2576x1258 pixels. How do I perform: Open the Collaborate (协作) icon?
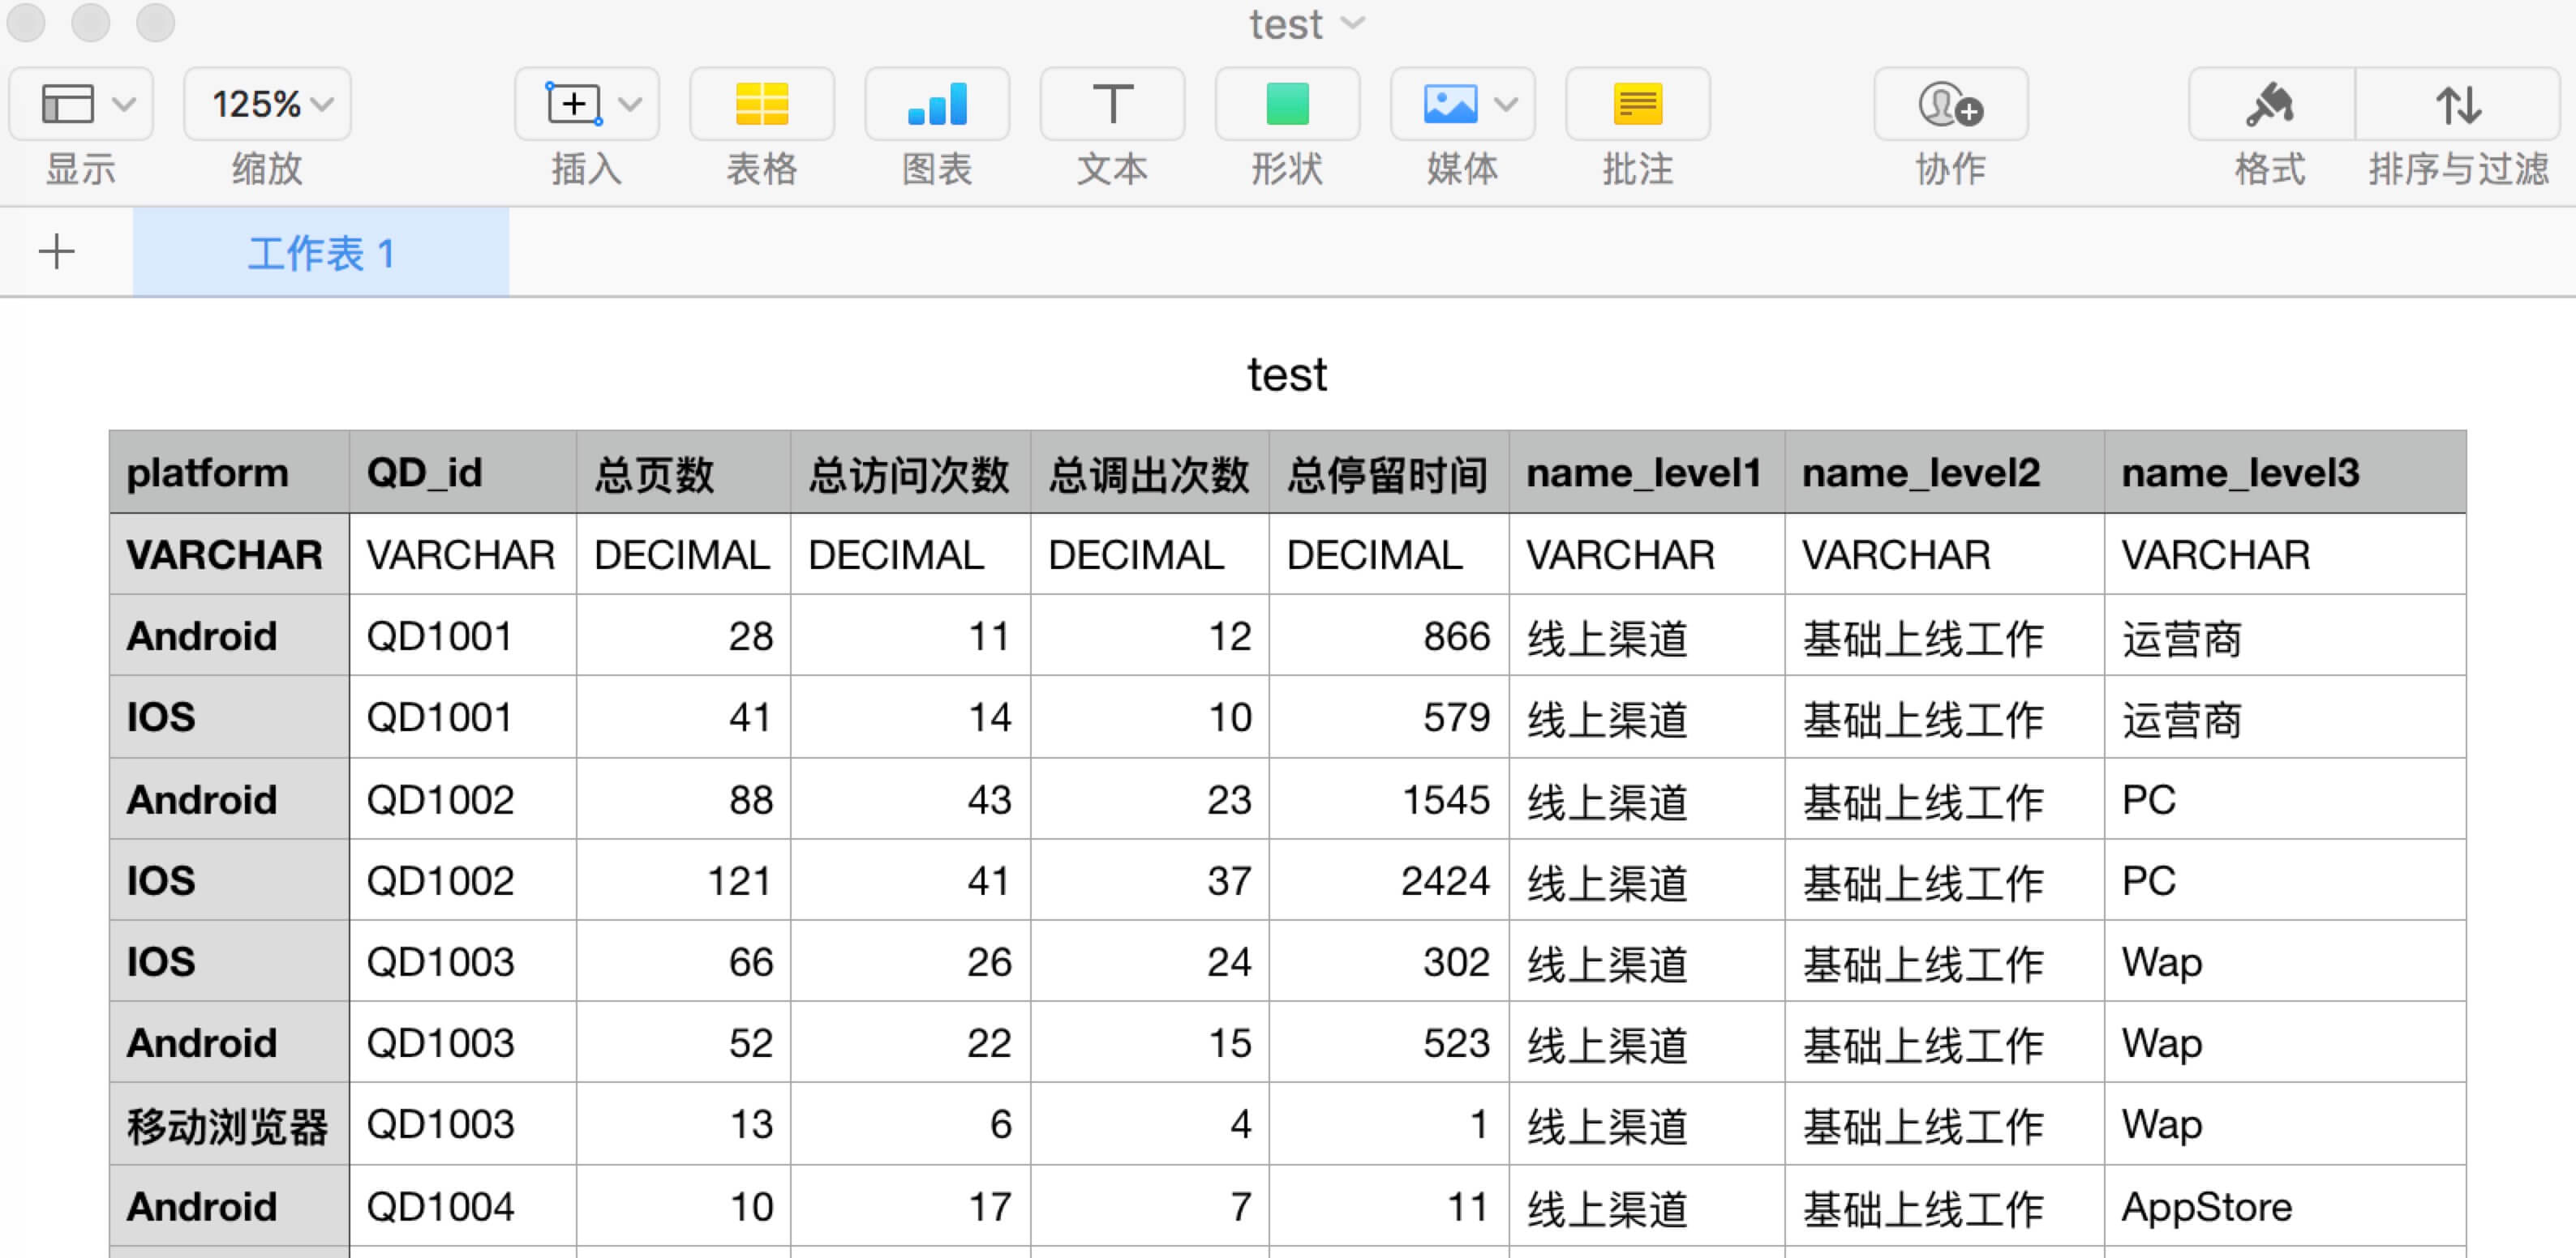(x=1950, y=104)
